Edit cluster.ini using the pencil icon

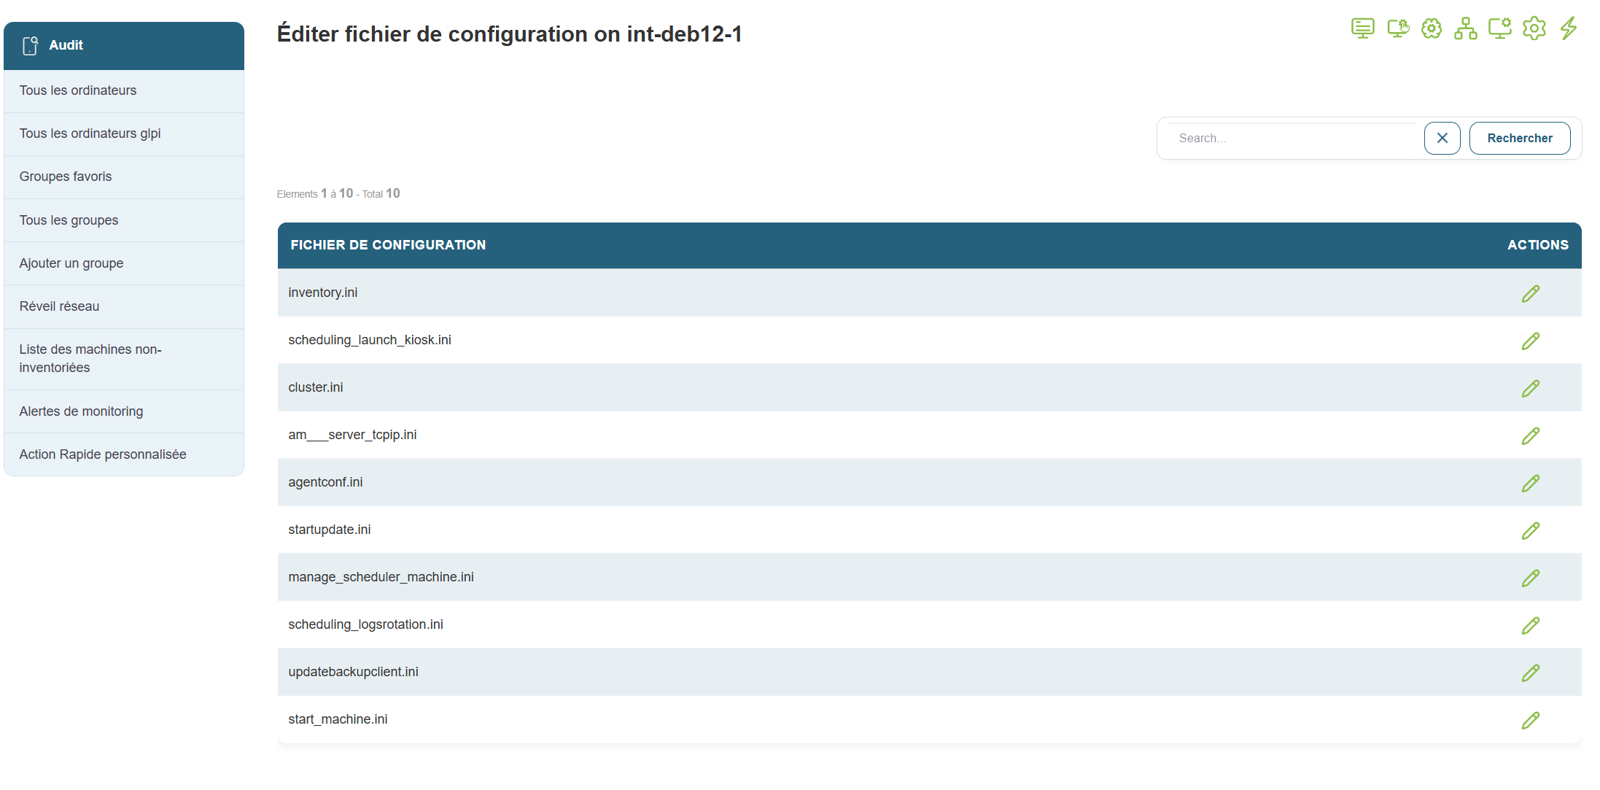coord(1531,388)
